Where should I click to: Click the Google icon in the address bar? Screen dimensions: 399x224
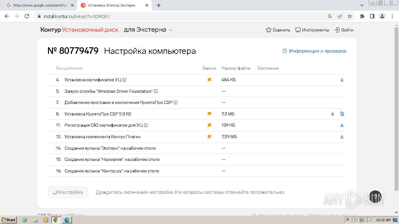[330, 16]
